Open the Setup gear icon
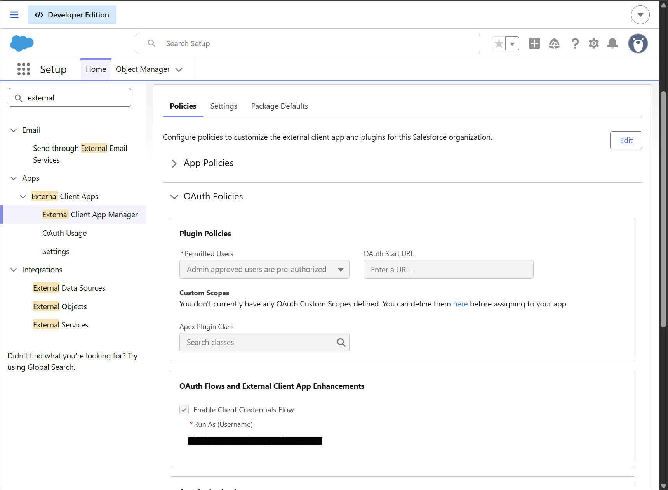 point(594,43)
